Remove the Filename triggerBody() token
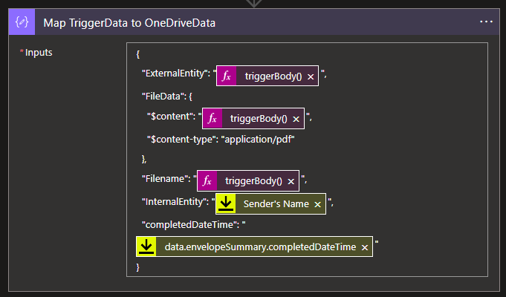Viewport: 506px width, 297px height. pos(291,180)
